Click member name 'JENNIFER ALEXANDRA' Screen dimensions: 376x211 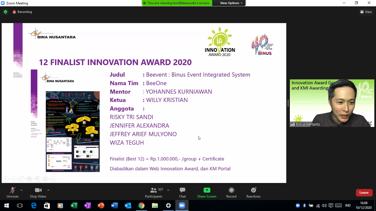click(140, 126)
